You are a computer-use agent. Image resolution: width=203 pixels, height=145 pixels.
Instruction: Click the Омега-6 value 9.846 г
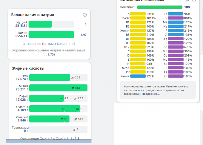point(23,120)
